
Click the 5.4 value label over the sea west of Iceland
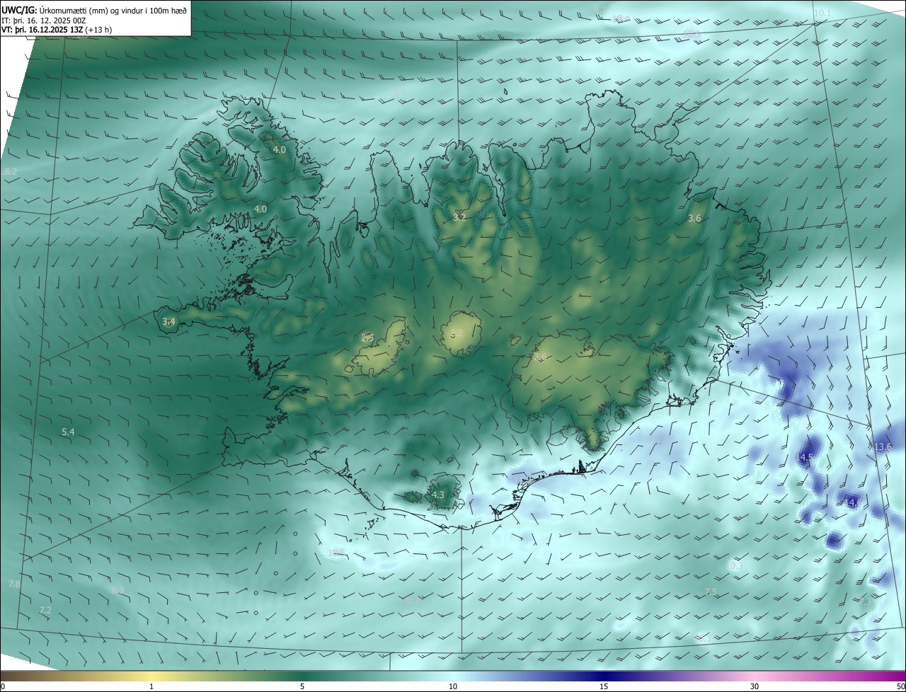pyautogui.click(x=68, y=432)
